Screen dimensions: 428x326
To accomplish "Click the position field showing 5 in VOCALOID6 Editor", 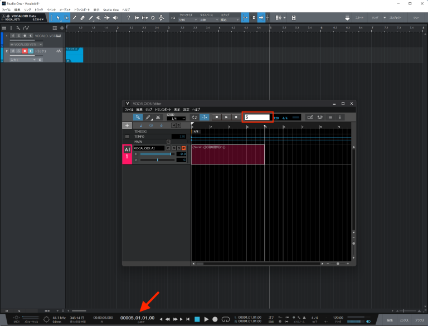I will (x=257, y=117).
